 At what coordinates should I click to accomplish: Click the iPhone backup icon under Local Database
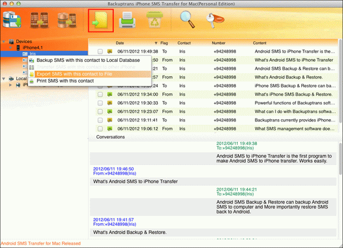pyautogui.click(x=18, y=85)
